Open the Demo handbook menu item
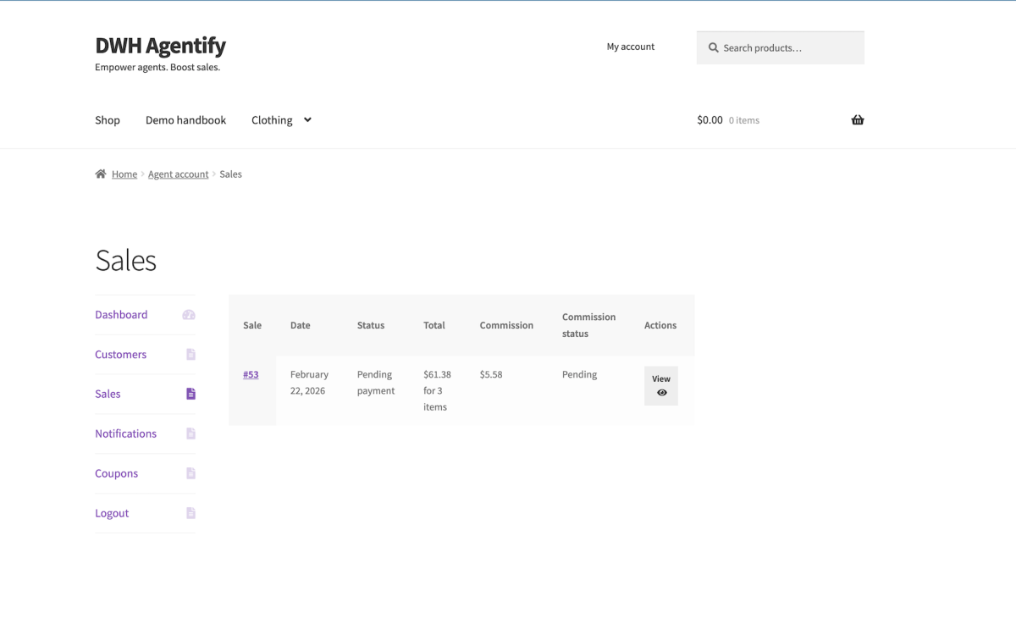Screen dimensions: 1016x624 185,120
